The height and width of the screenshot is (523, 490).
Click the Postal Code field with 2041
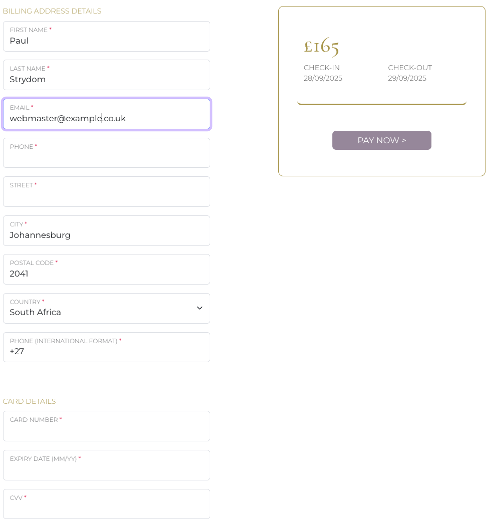(107, 270)
